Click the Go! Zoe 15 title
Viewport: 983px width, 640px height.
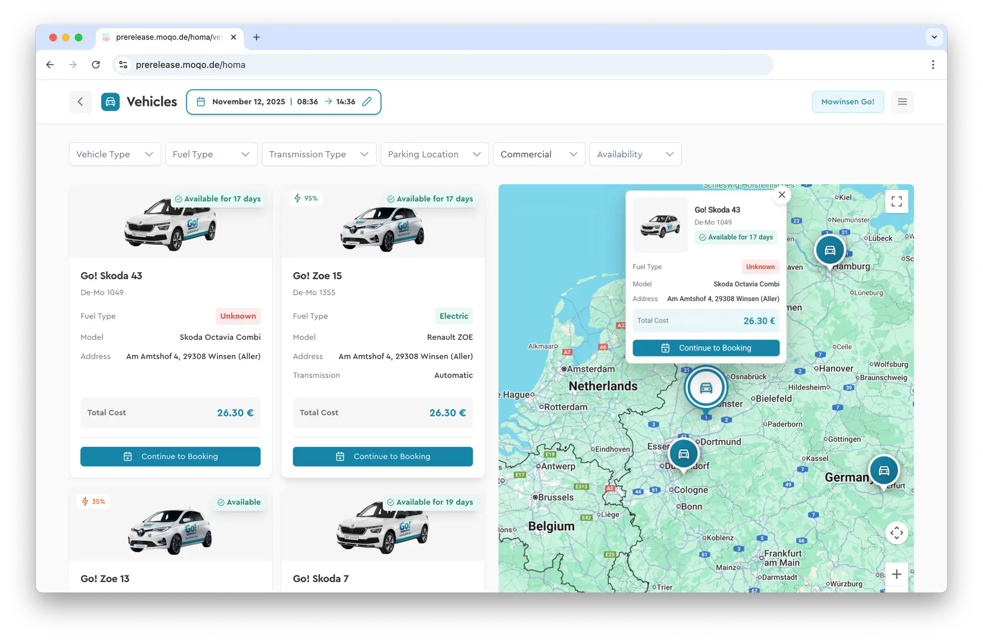pyautogui.click(x=317, y=276)
